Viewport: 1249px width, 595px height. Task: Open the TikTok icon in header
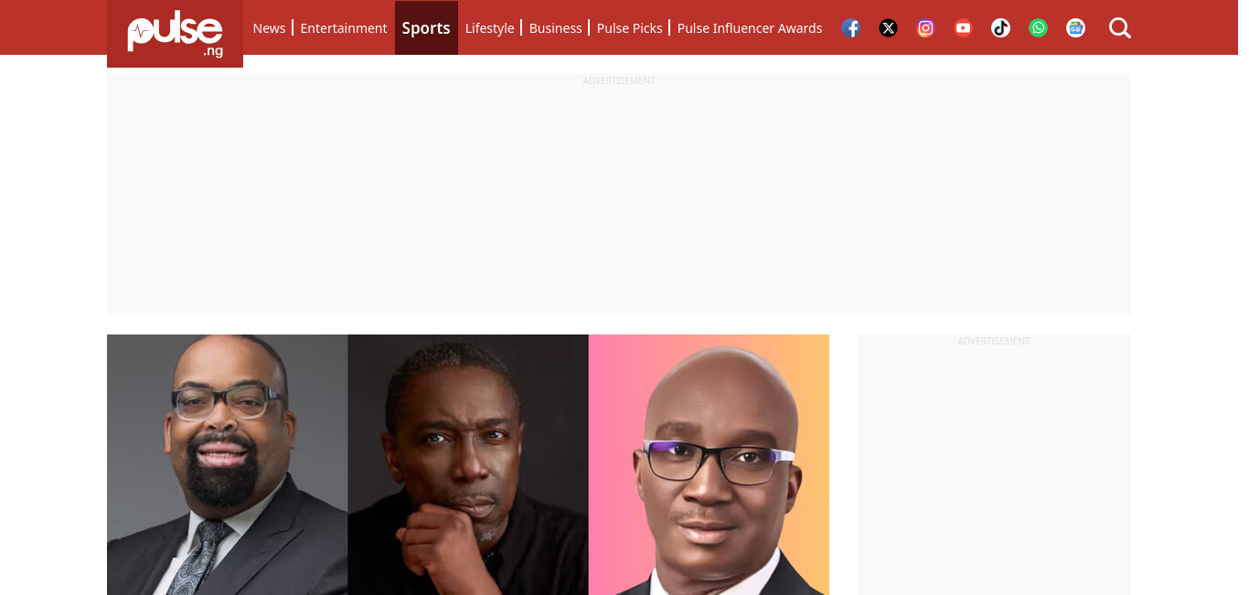point(1000,28)
